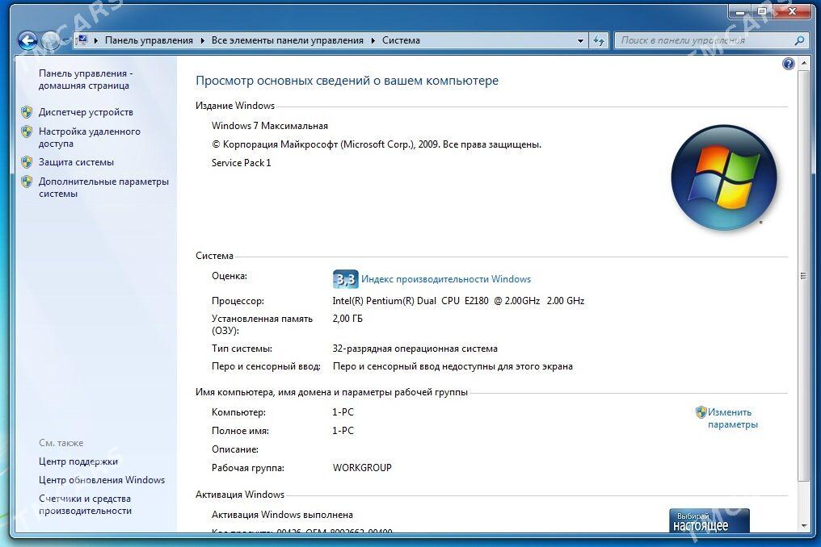Click the 3,3 performance rating badge
Image resolution: width=821 pixels, height=547 pixels.
click(345, 279)
